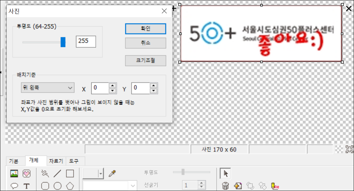Click the fit-to-screen icon on status bar
The width and height of the screenshot is (354, 191).
point(349,149)
